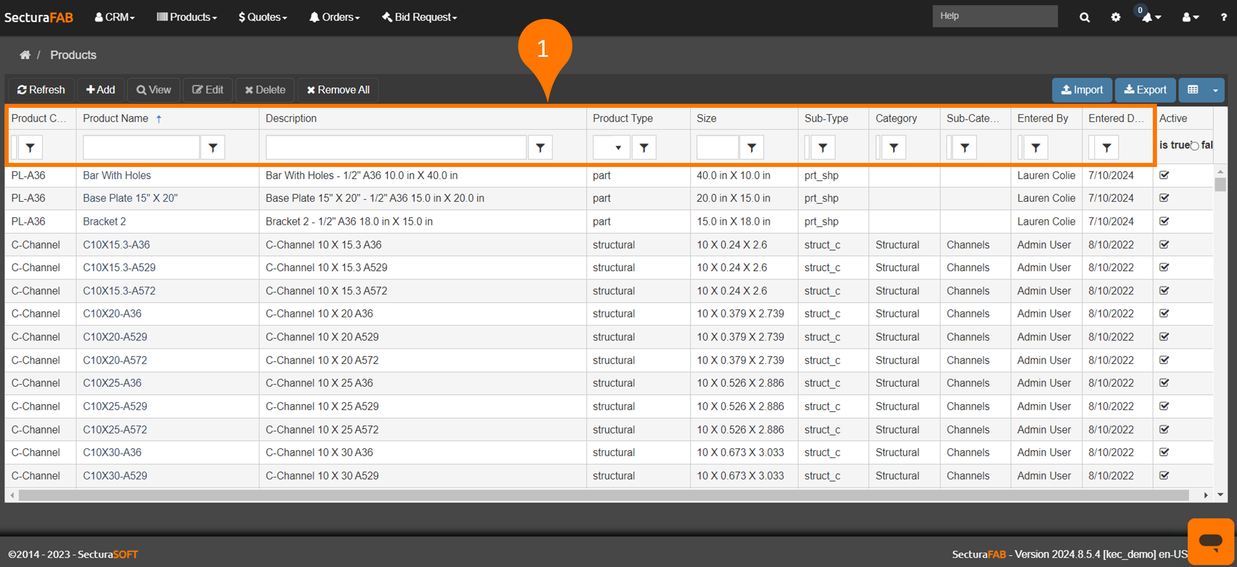This screenshot has height=567, width=1237.
Task: Click the Add button
Action: tap(100, 90)
